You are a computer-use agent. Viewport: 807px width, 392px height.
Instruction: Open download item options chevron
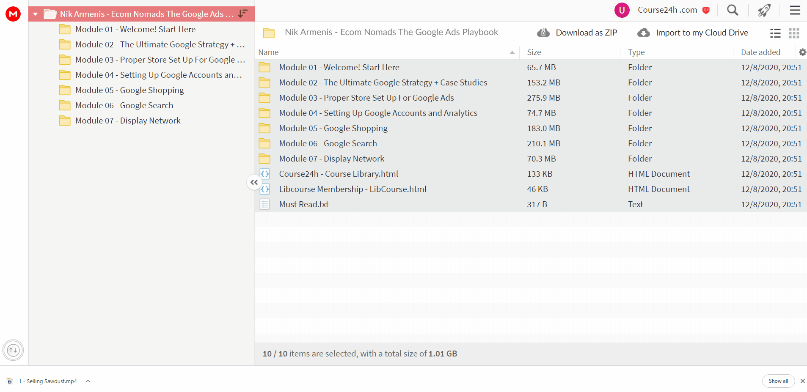[x=88, y=381]
